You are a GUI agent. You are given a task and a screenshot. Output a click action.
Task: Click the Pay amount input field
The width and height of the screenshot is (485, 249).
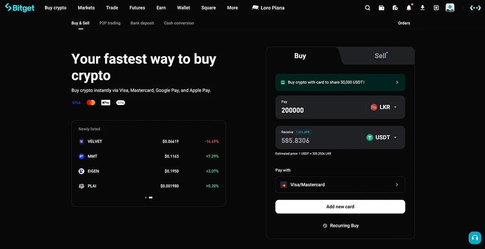click(x=319, y=110)
